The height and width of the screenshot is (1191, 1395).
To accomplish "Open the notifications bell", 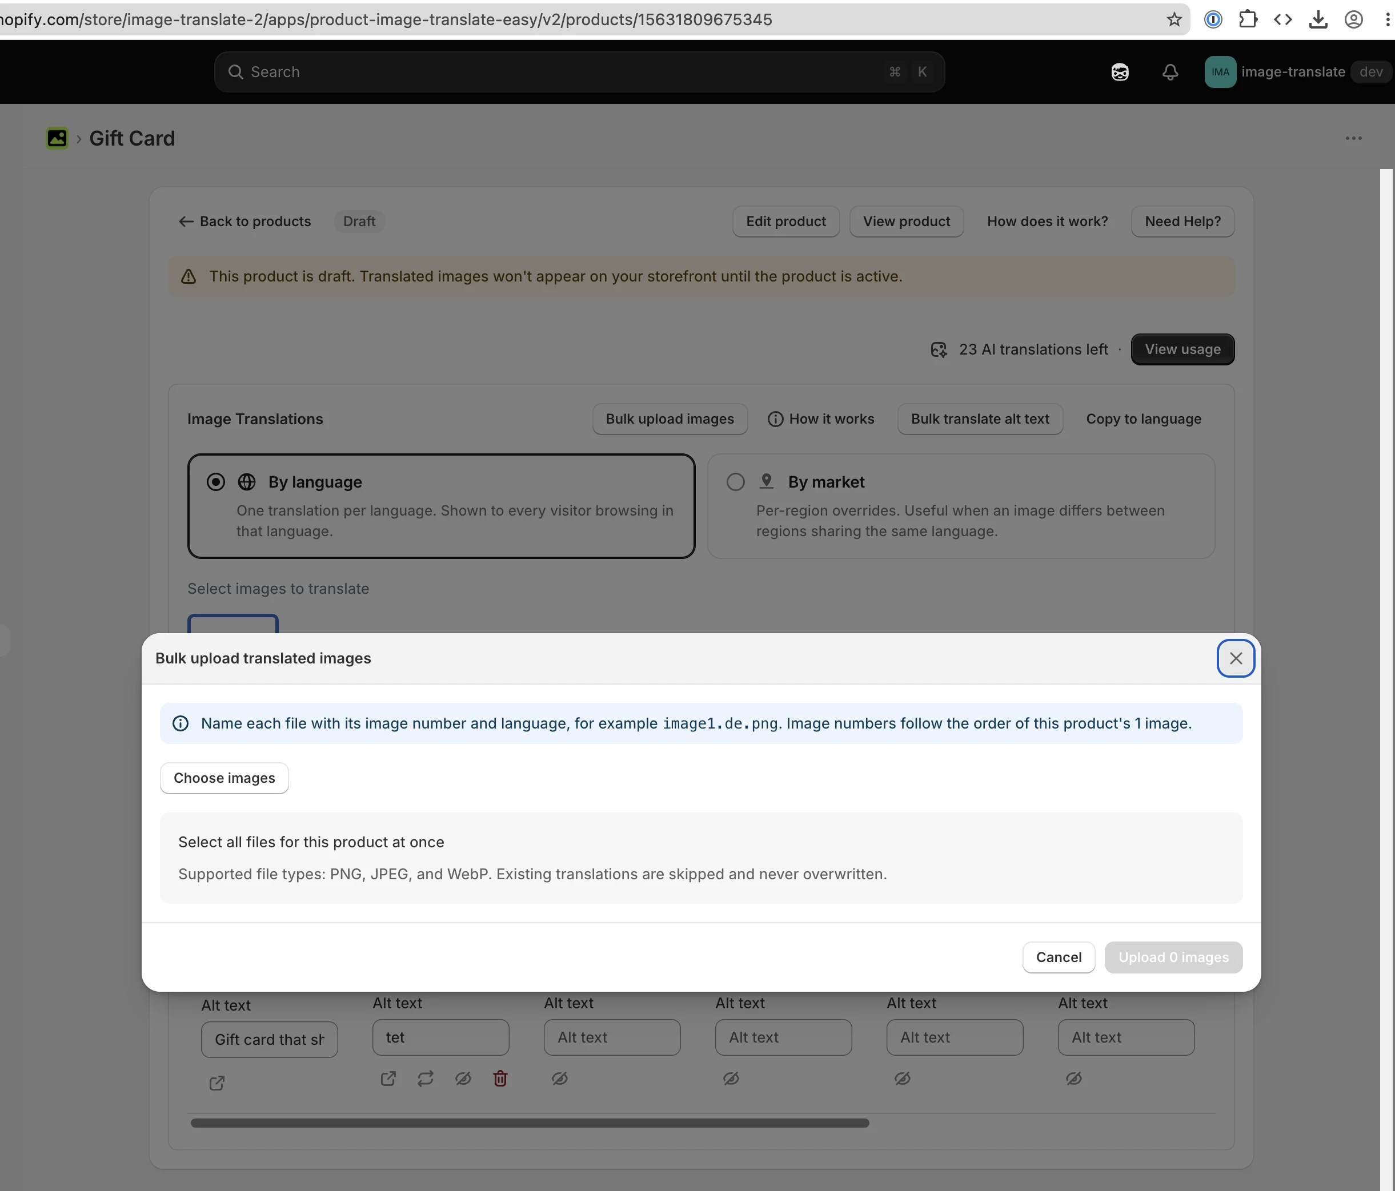I will click(1170, 72).
